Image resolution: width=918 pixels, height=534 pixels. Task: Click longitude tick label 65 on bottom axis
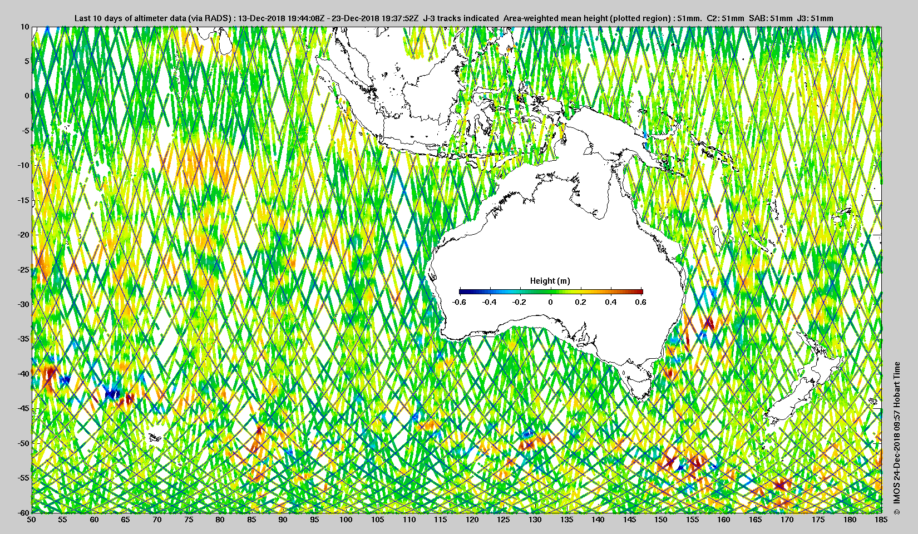(126, 520)
